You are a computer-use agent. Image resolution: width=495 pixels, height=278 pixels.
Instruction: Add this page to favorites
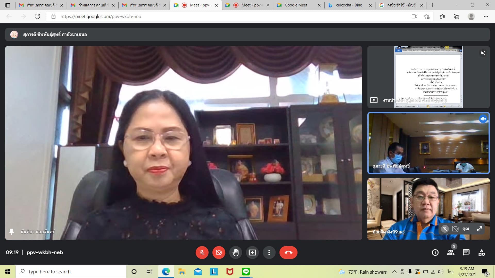click(427, 16)
